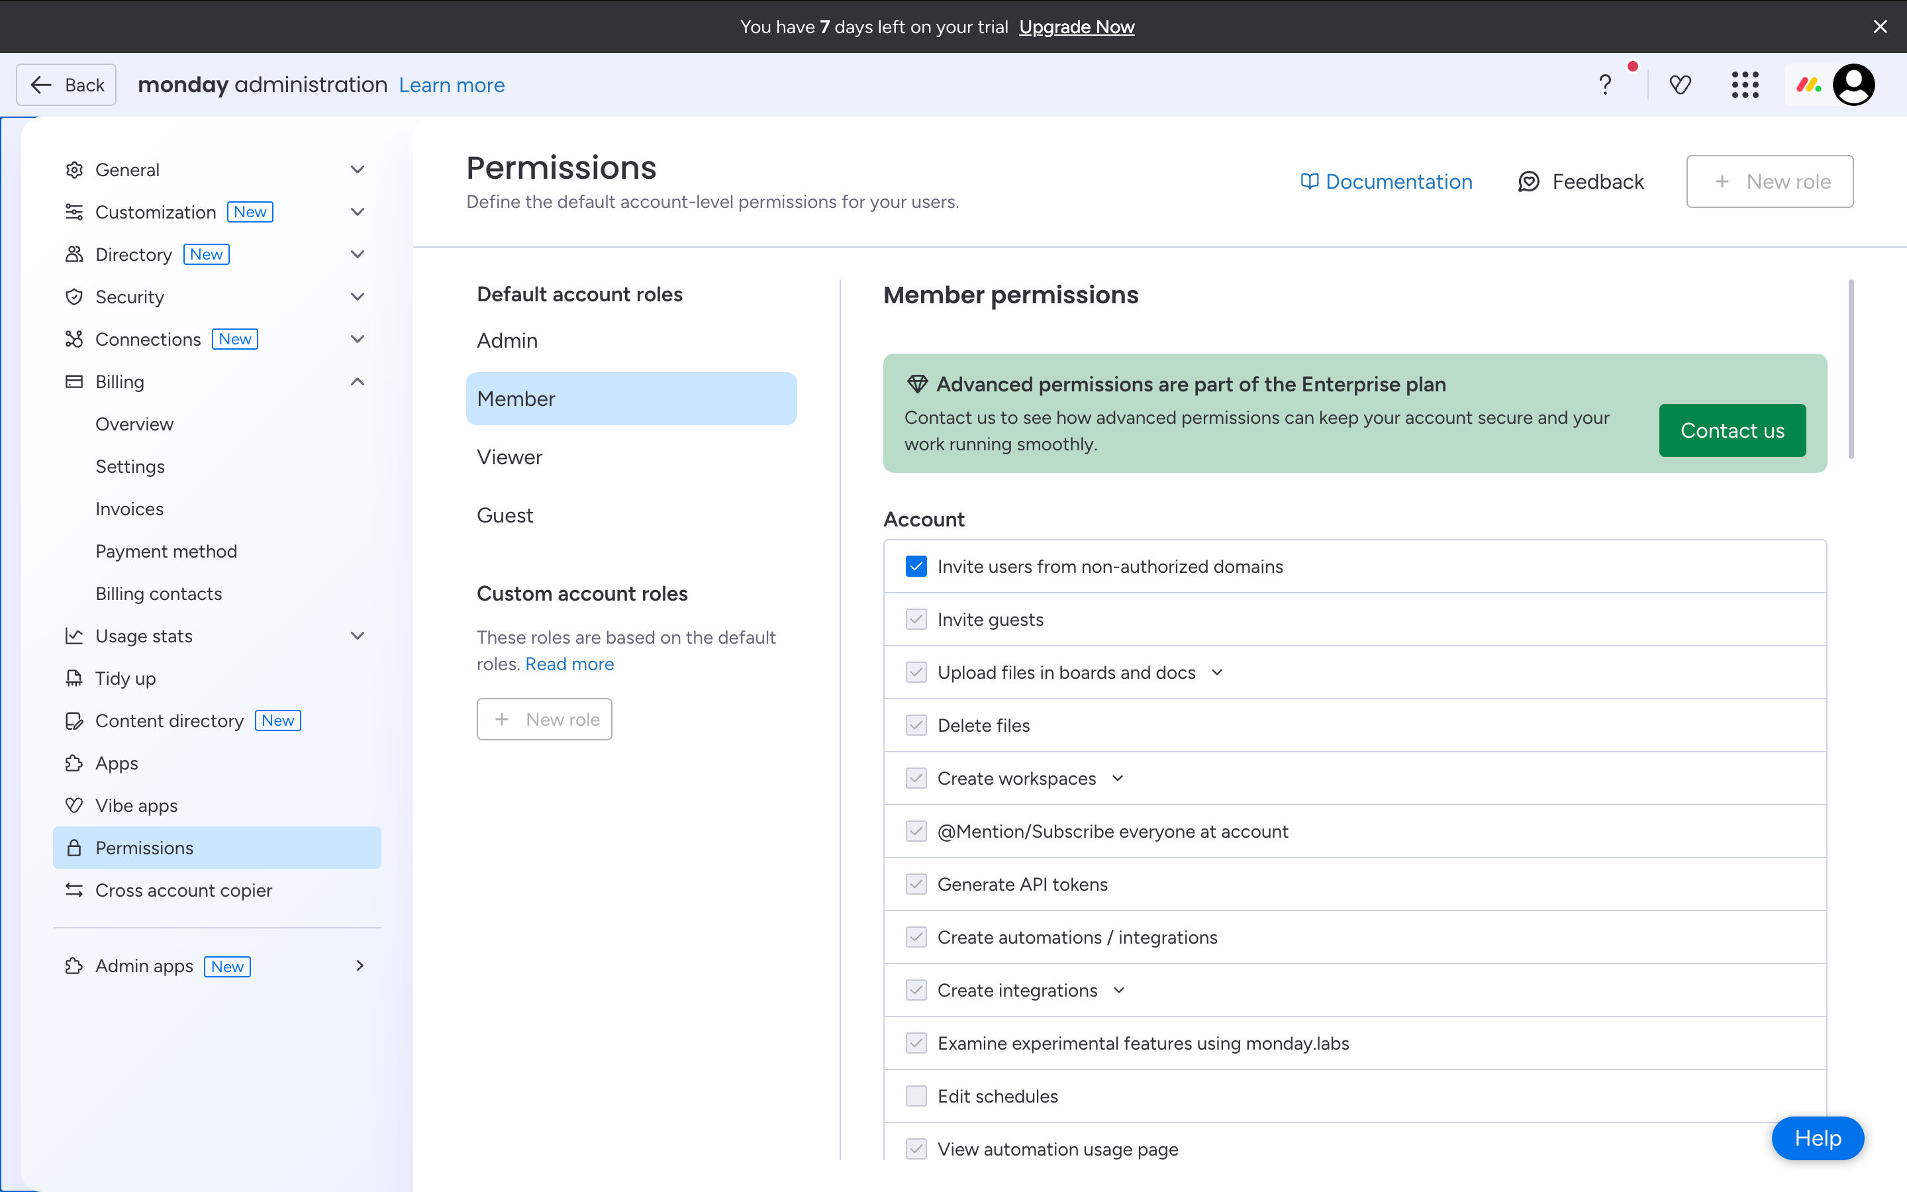This screenshot has height=1192, width=1907.
Task: Toggle the Generate API tokens checkbox
Action: 916,884
